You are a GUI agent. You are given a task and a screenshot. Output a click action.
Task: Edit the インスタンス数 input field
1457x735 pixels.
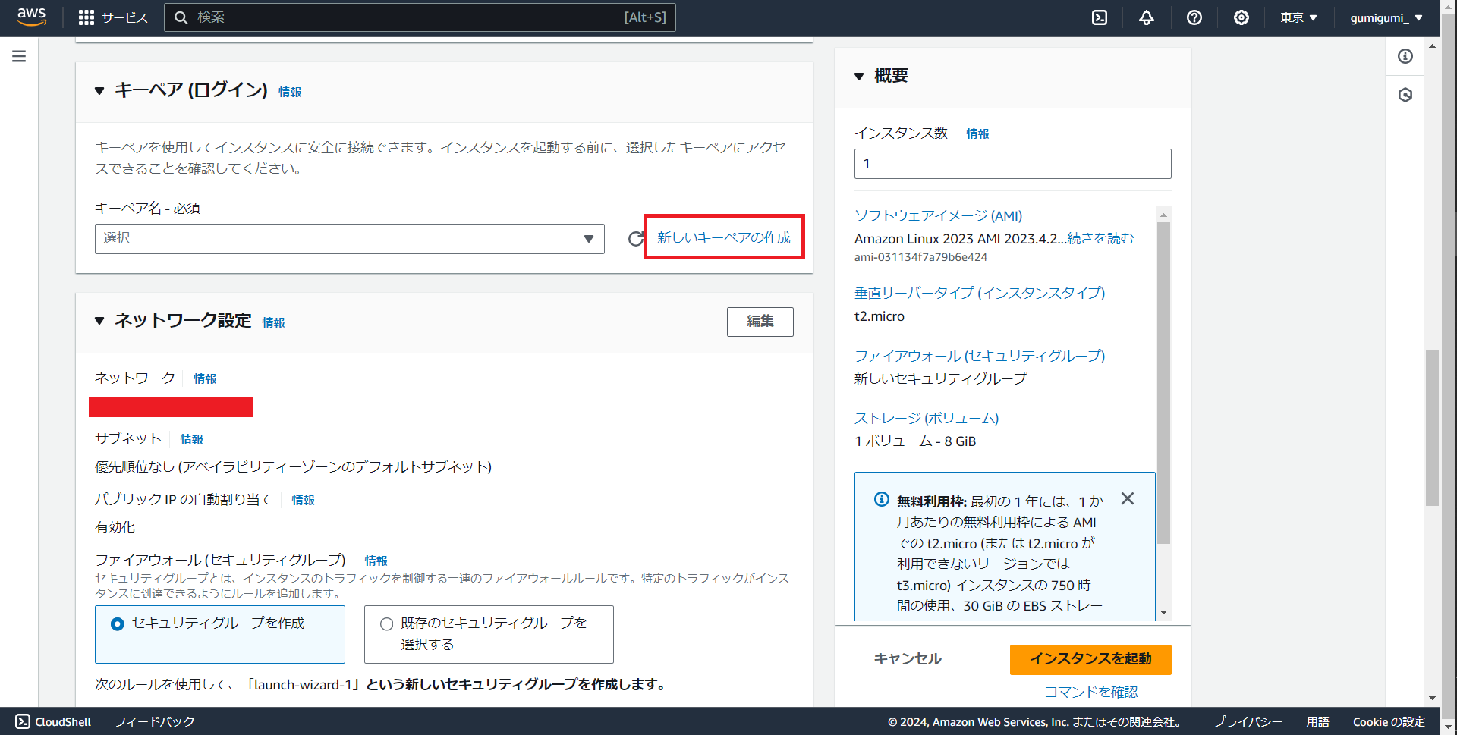click(x=1012, y=163)
